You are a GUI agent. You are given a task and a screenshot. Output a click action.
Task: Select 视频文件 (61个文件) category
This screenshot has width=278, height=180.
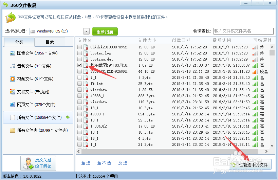38,79
